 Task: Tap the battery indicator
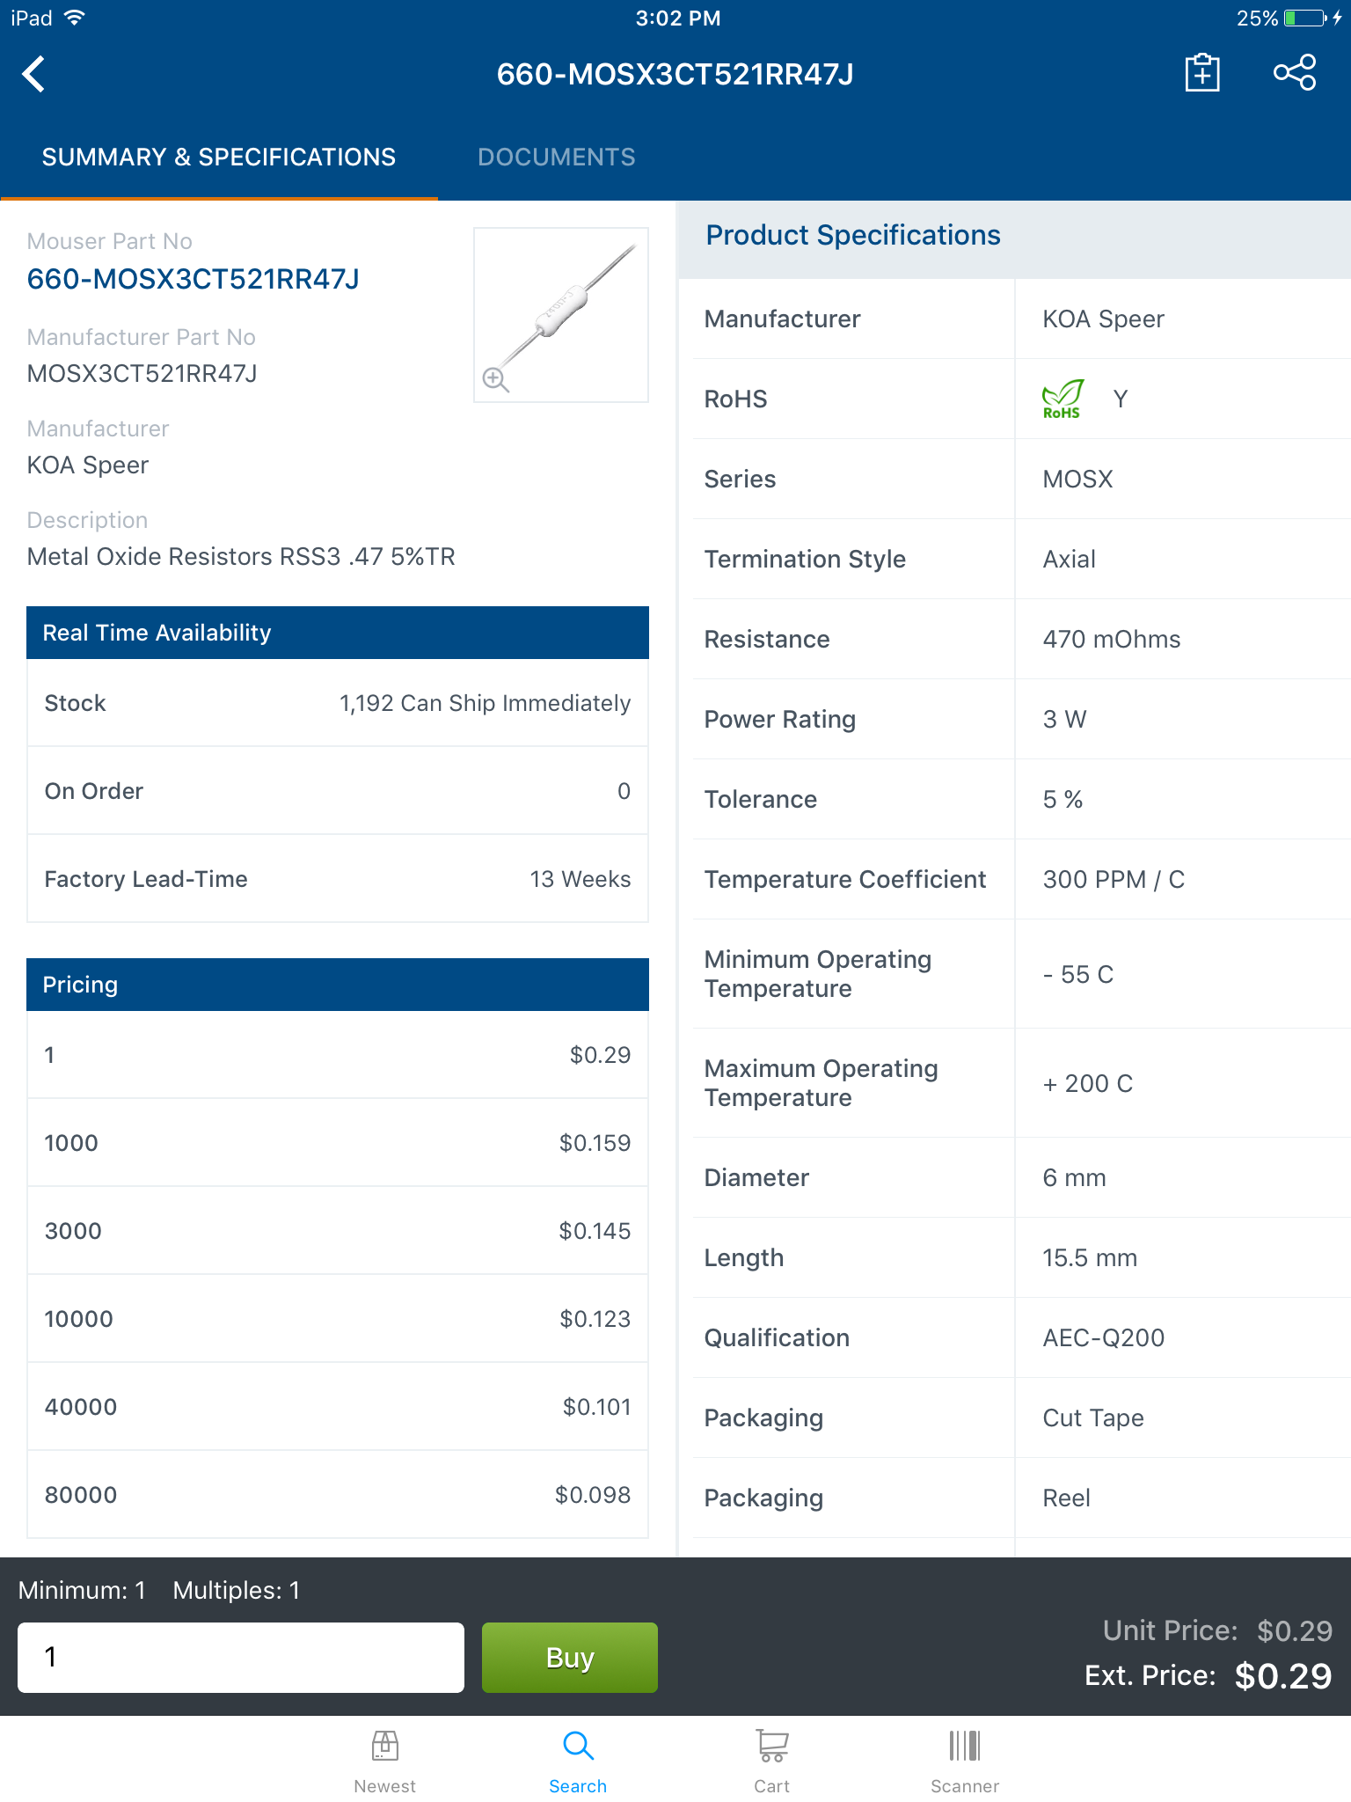(1305, 18)
